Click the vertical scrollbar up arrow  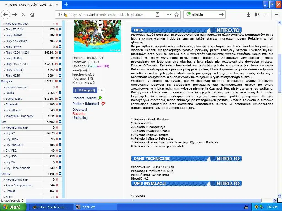pyautogui.click(x=280, y=23)
